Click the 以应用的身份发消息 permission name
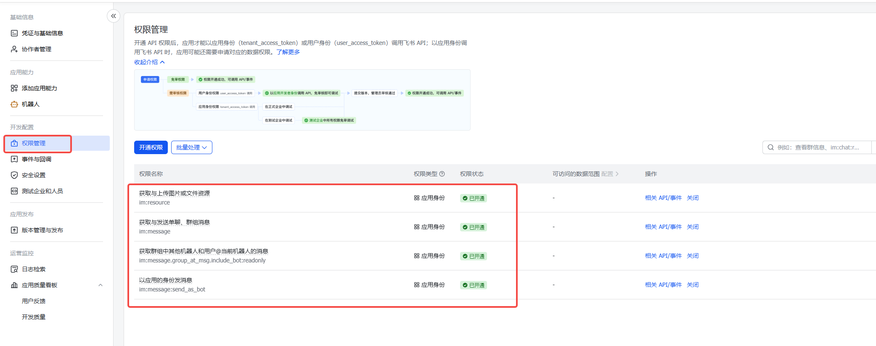This screenshot has width=876, height=346. (x=166, y=280)
